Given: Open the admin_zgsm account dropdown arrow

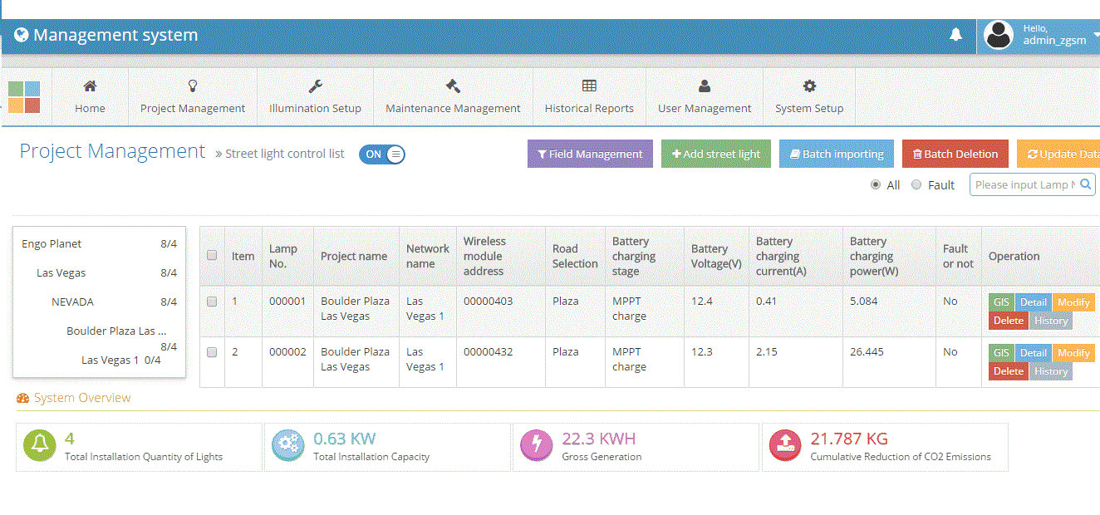Looking at the screenshot, I should (x=1096, y=35).
